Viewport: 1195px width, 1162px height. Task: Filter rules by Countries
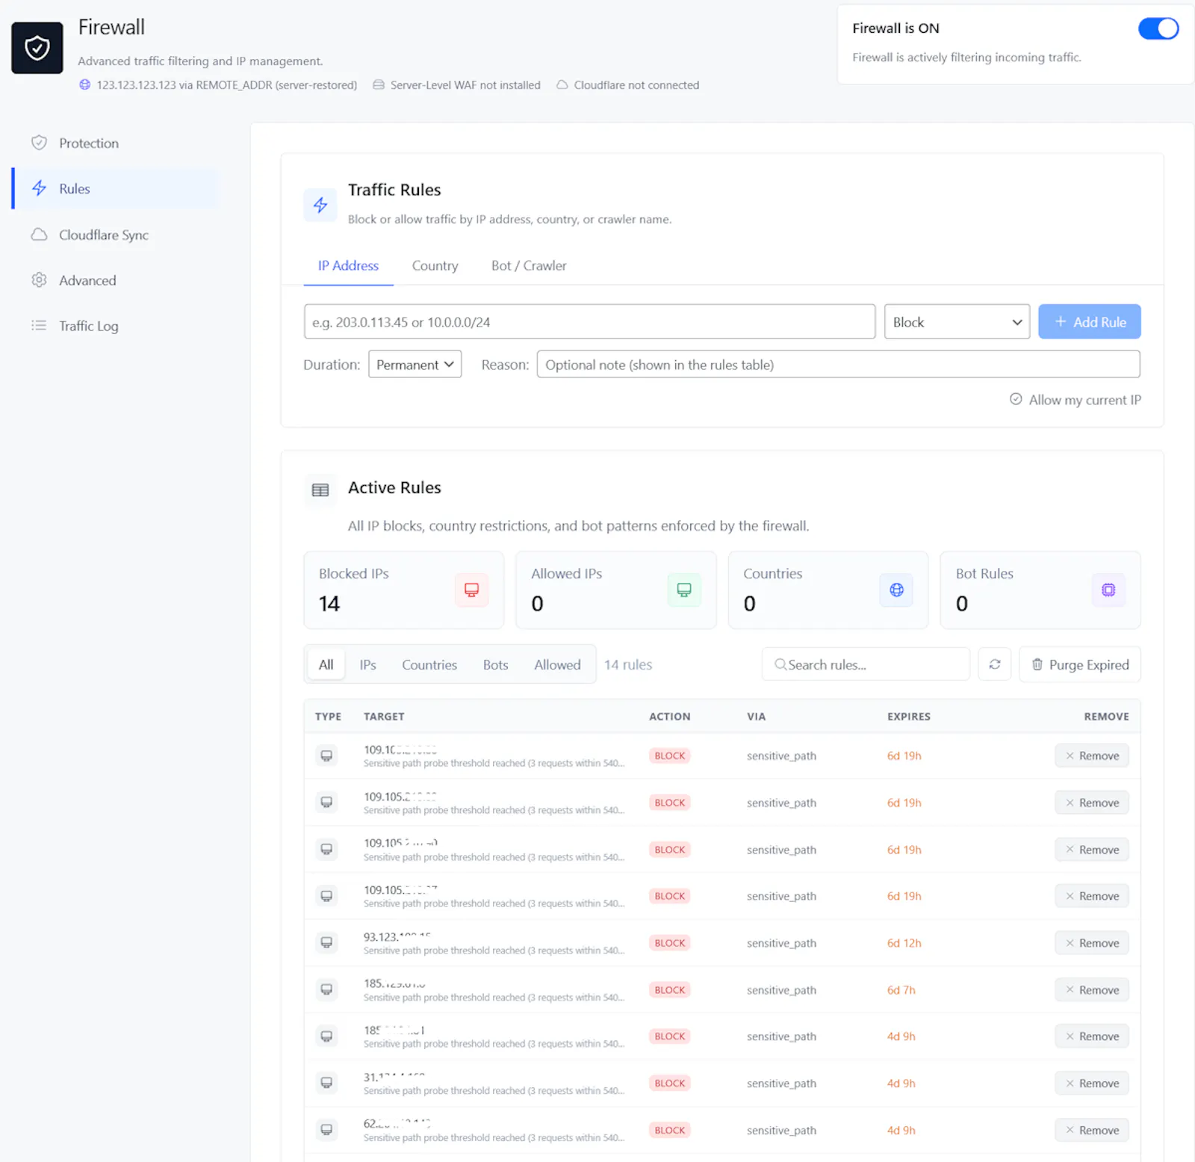pyautogui.click(x=429, y=664)
